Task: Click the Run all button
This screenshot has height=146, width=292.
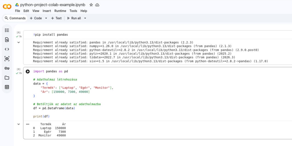Action: point(74,18)
